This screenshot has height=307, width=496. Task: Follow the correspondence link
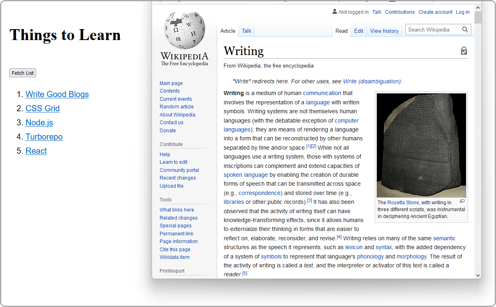click(x=259, y=193)
